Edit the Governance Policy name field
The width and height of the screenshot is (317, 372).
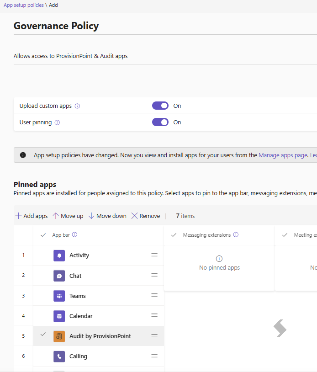(x=165, y=26)
